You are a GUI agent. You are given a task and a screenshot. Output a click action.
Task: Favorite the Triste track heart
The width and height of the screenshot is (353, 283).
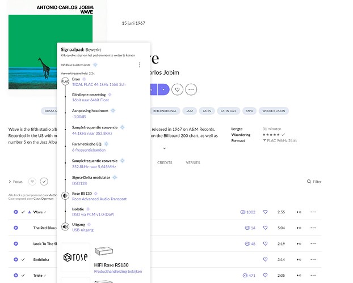266,276
